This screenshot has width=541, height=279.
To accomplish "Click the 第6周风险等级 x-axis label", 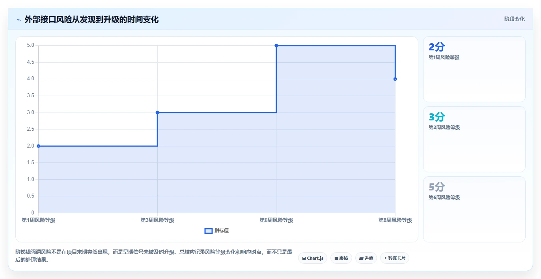I will [x=276, y=220].
